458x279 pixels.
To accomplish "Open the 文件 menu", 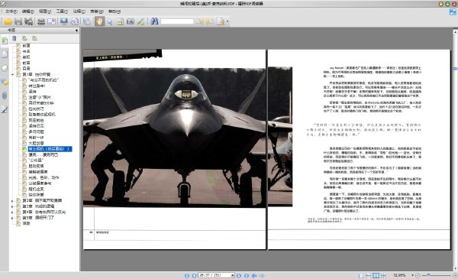I will point(11,11).
